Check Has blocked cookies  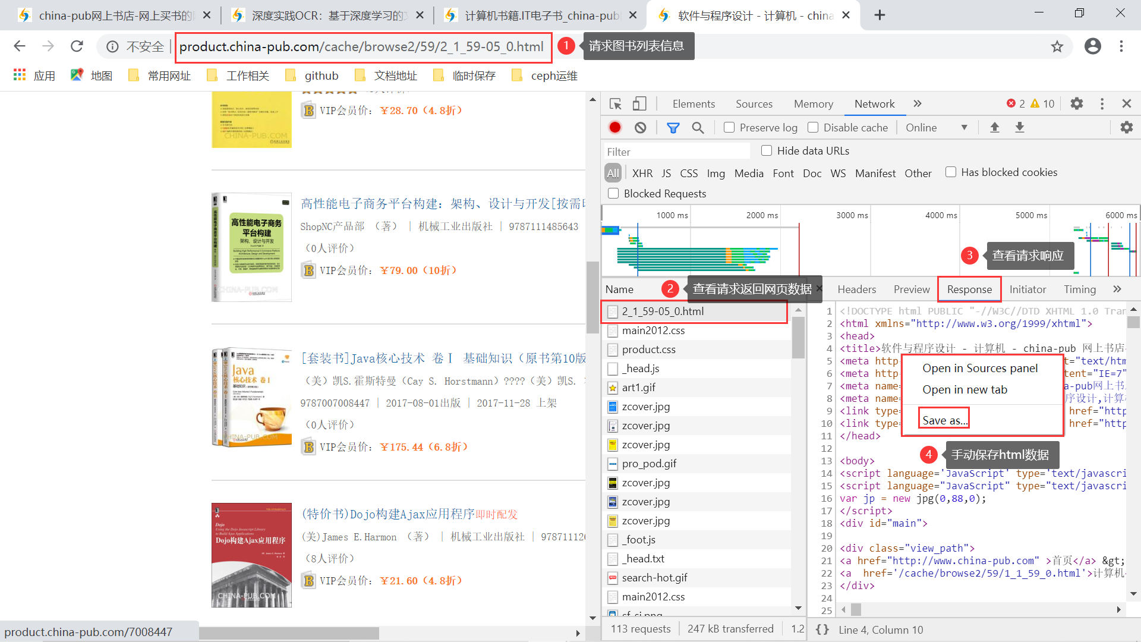(951, 172)
